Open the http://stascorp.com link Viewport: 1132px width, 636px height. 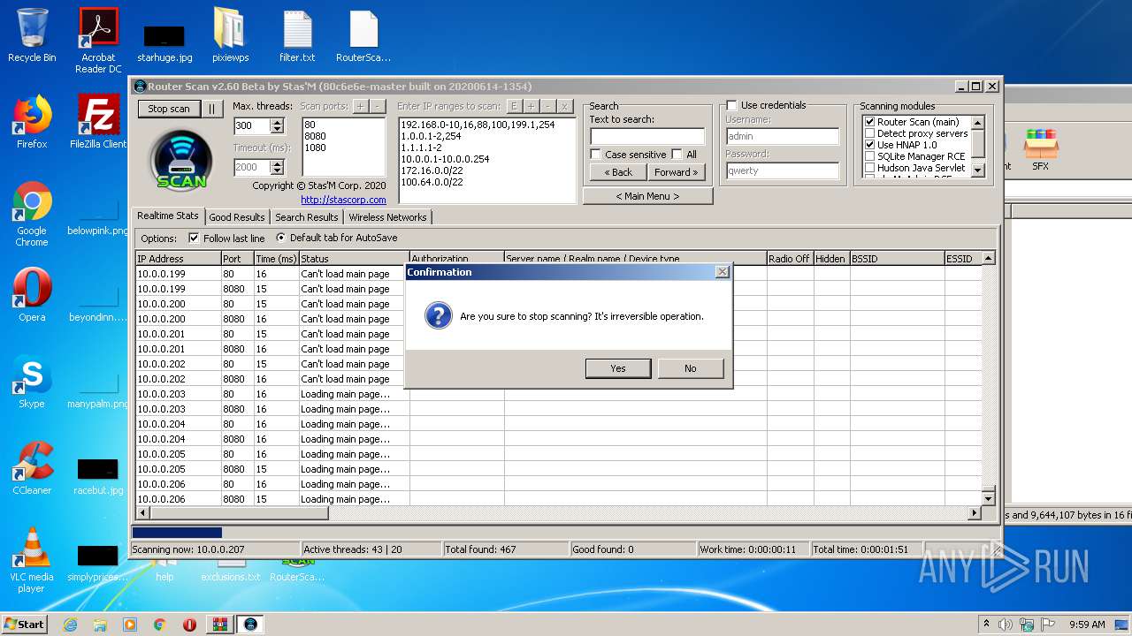click(x=343, y=200)
